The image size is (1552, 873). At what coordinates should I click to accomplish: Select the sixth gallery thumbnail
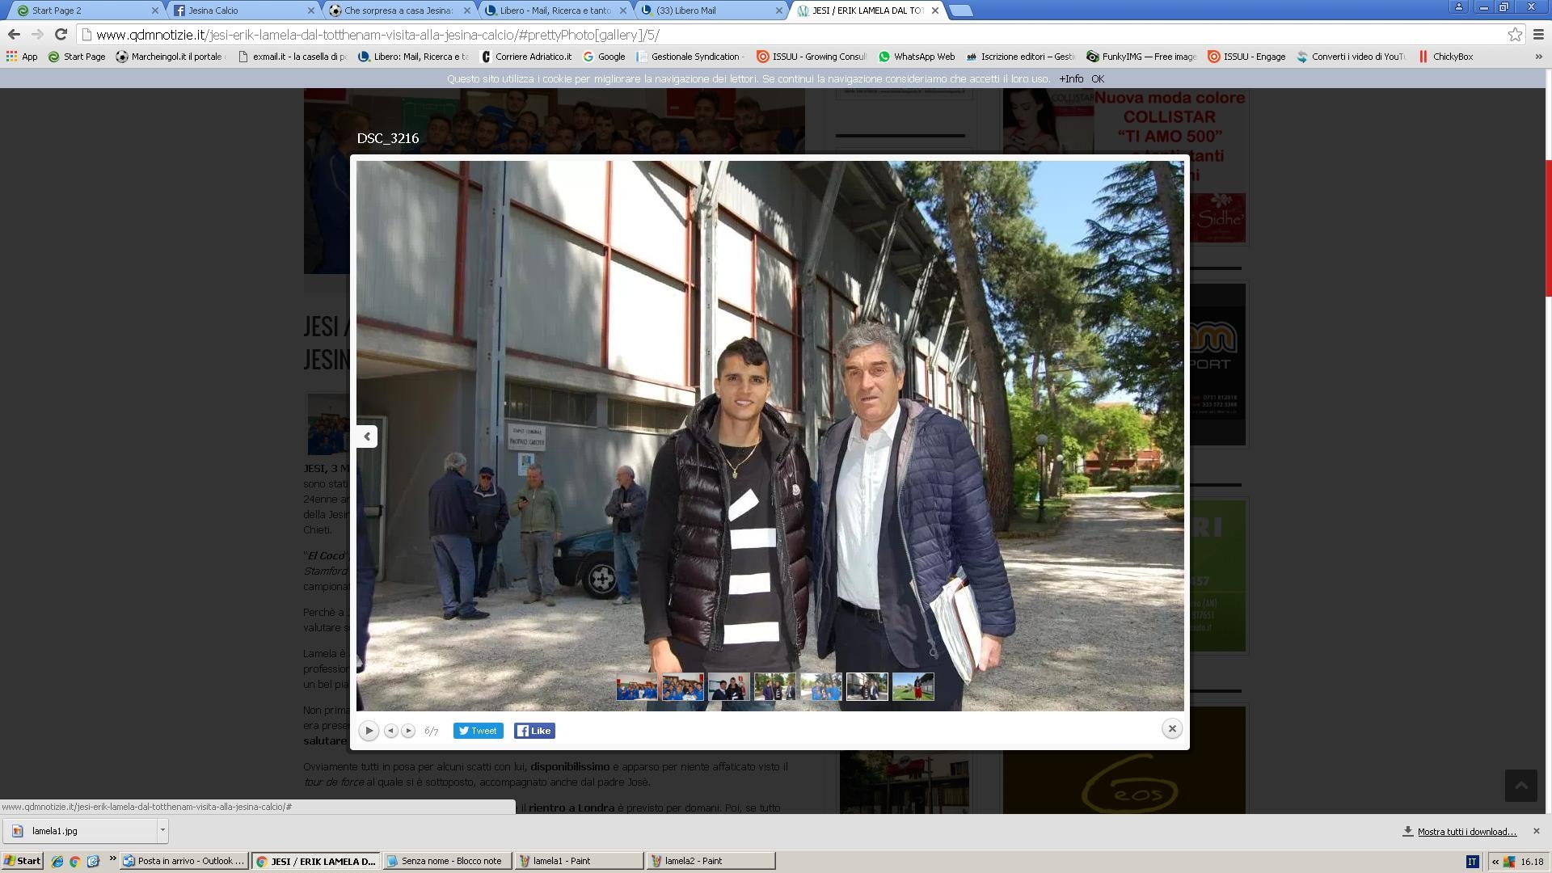[867, 687]
